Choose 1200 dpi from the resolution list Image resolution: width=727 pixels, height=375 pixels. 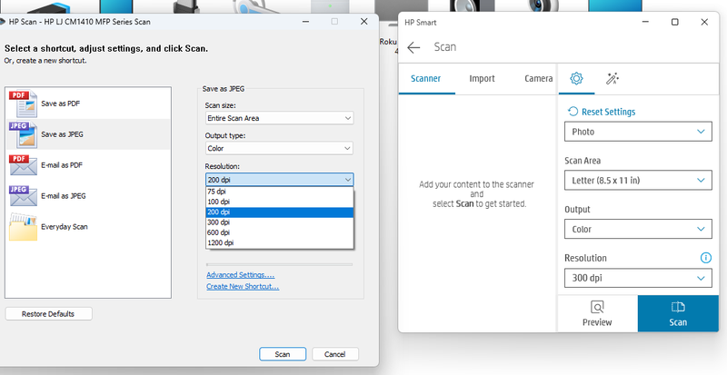280,242
